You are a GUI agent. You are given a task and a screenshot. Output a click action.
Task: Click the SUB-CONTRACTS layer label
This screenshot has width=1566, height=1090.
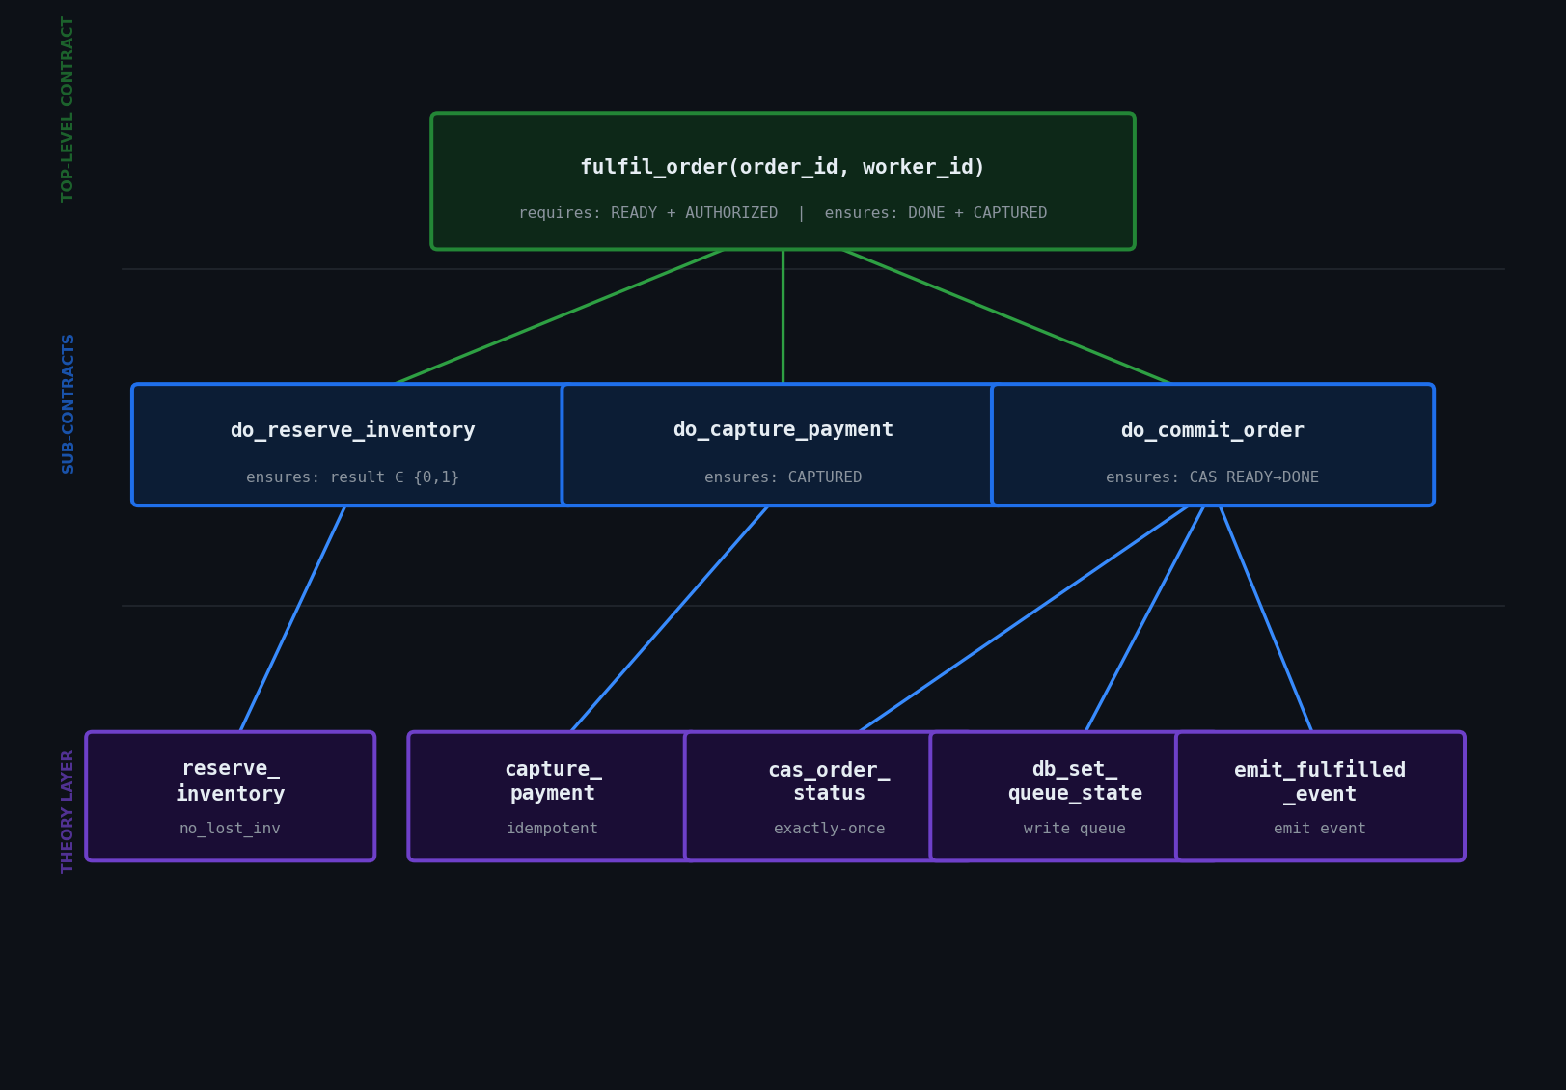pos(68,403)
